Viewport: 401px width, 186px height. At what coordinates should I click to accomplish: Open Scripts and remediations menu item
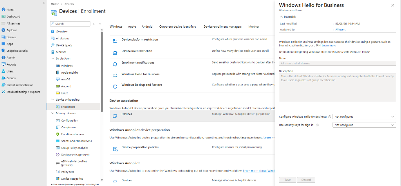(x=74, y=141)
